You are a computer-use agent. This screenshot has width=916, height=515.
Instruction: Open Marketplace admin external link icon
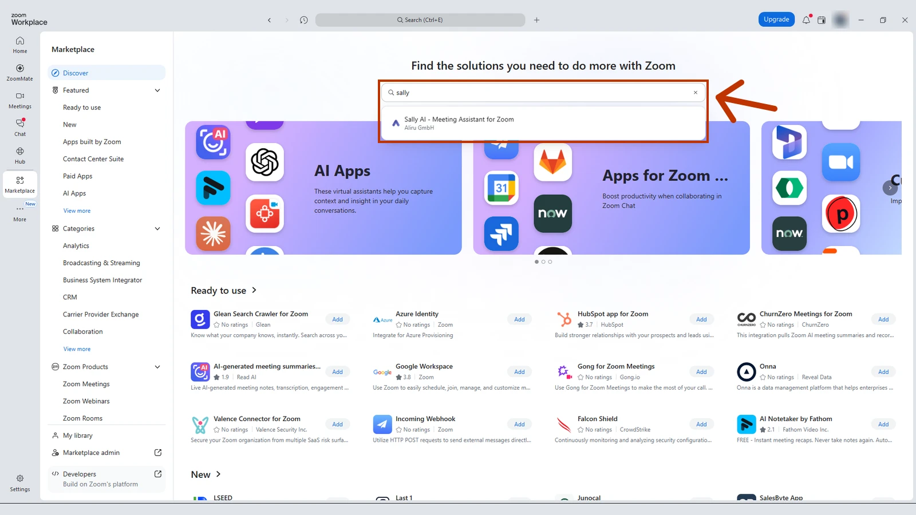[x=158, y=453]
